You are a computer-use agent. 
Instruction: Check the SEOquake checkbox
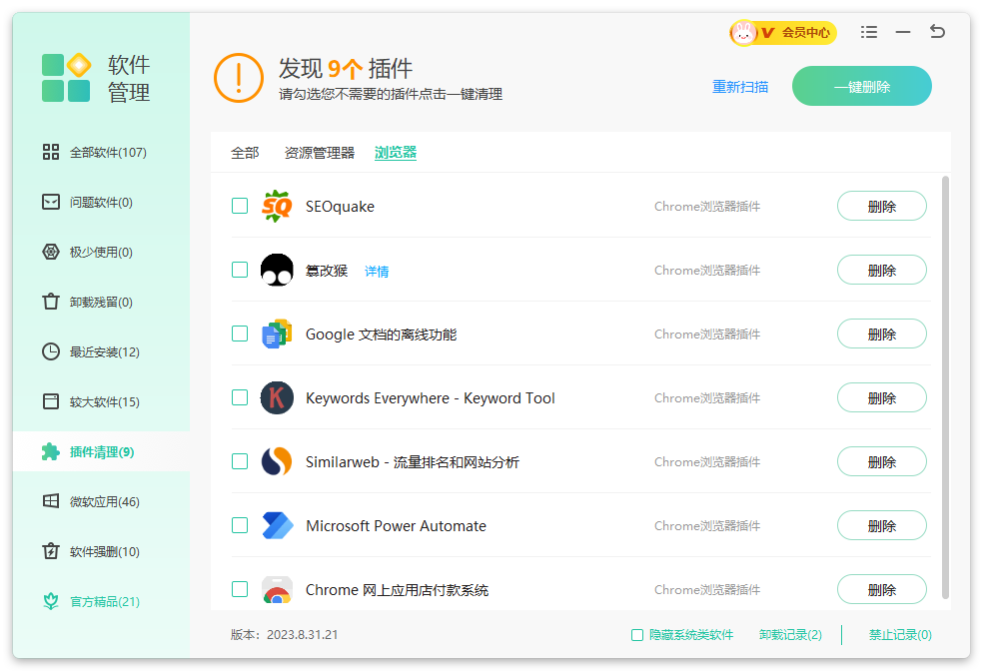coord(240,206)
